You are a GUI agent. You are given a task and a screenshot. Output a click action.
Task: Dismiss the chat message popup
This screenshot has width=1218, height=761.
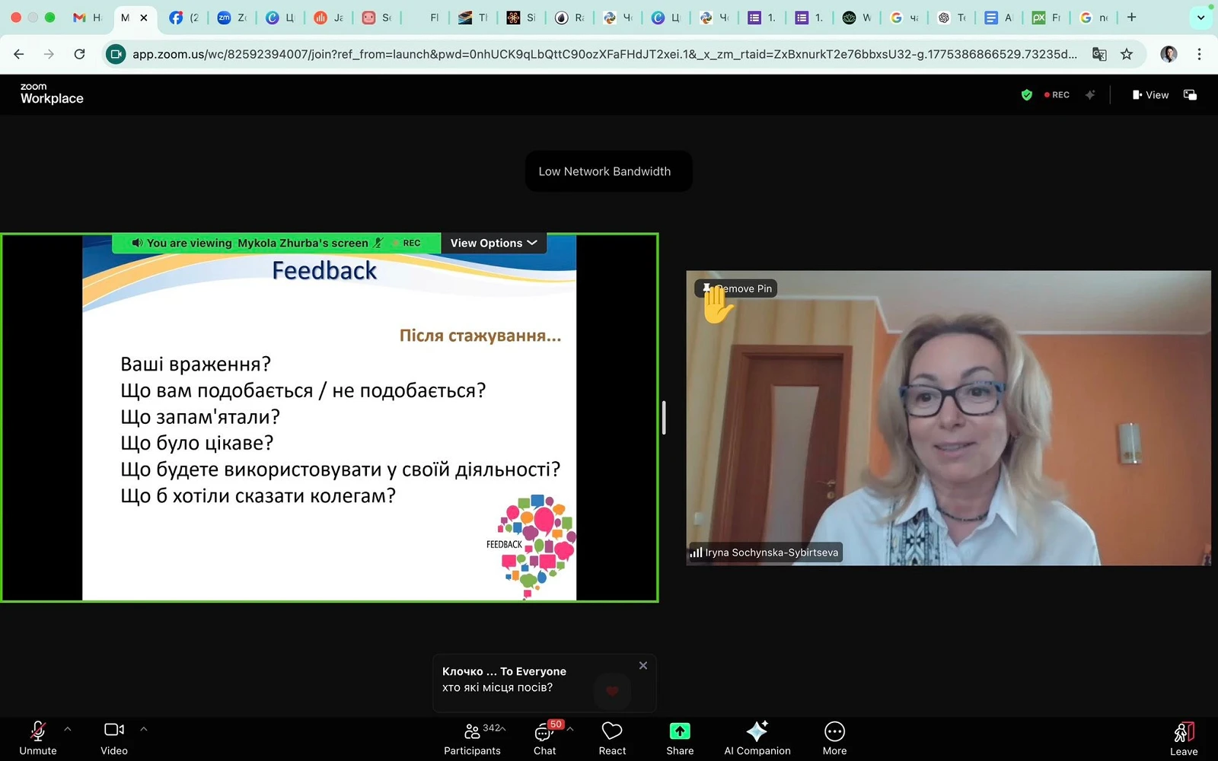643,666
